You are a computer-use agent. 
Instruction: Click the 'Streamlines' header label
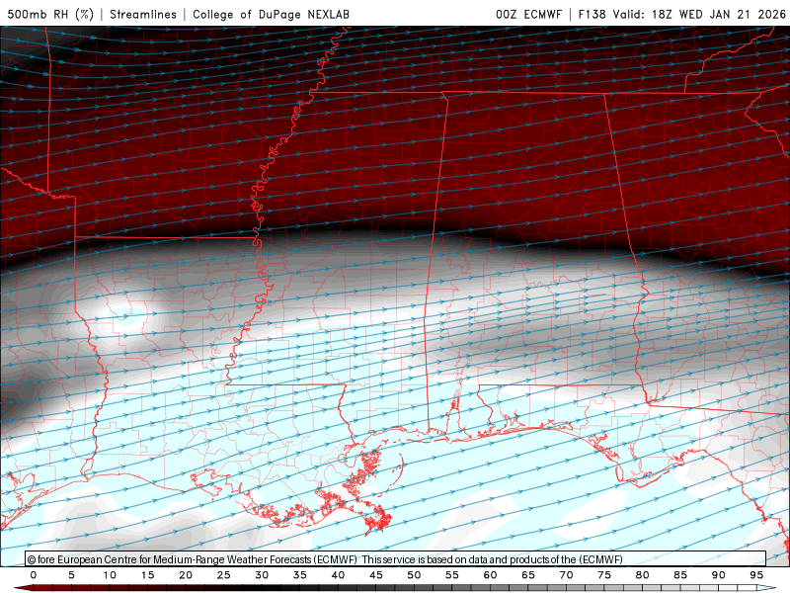coord(143,14)
